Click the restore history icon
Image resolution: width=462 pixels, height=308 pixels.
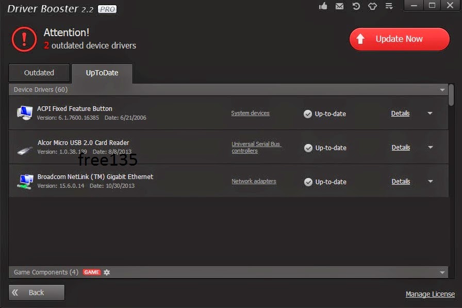click(x=356, y=6)
